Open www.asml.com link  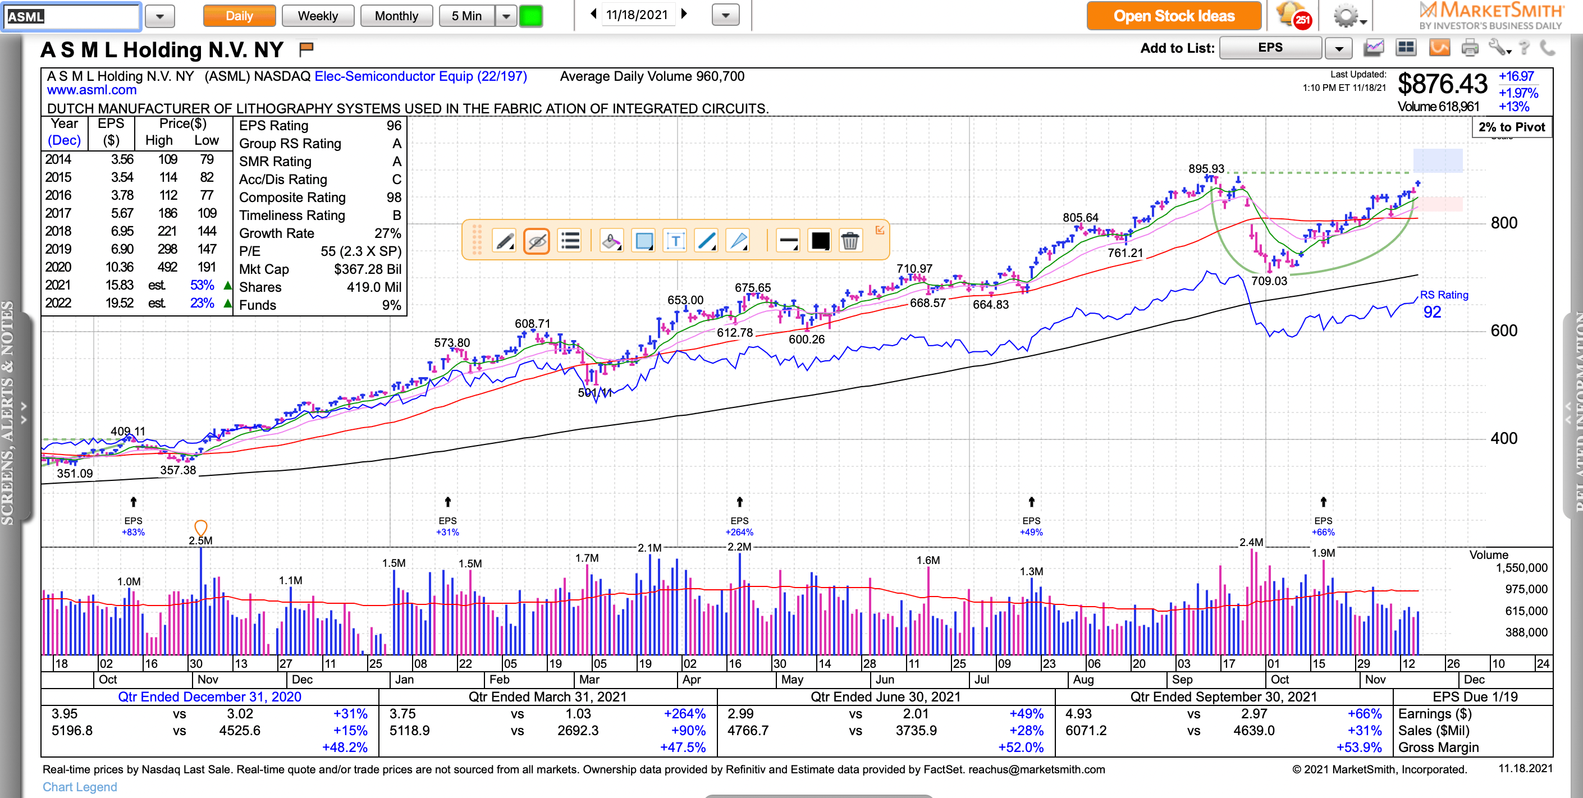(91, 90)
